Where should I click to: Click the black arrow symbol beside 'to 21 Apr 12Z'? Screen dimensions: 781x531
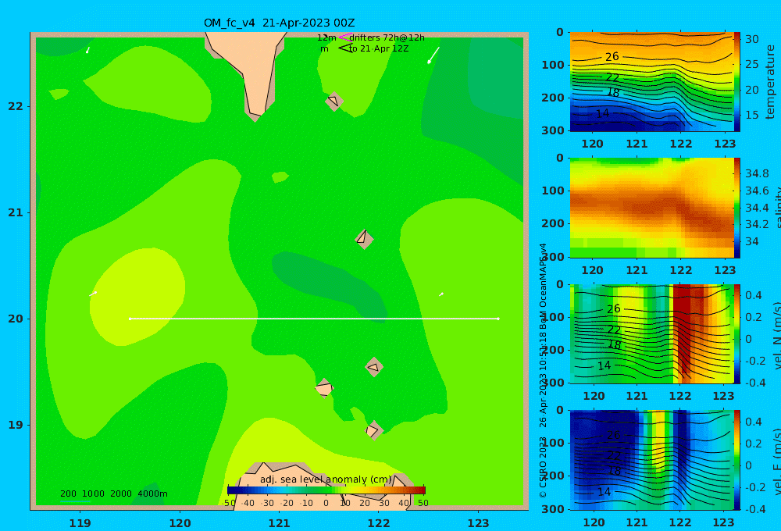tap(344, 48)
